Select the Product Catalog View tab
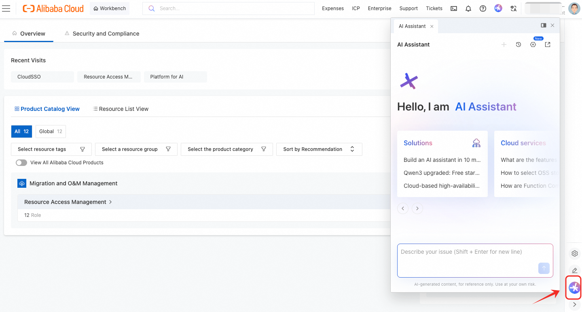The height and width of the screenshot is (312, 582). coord(47,109)
